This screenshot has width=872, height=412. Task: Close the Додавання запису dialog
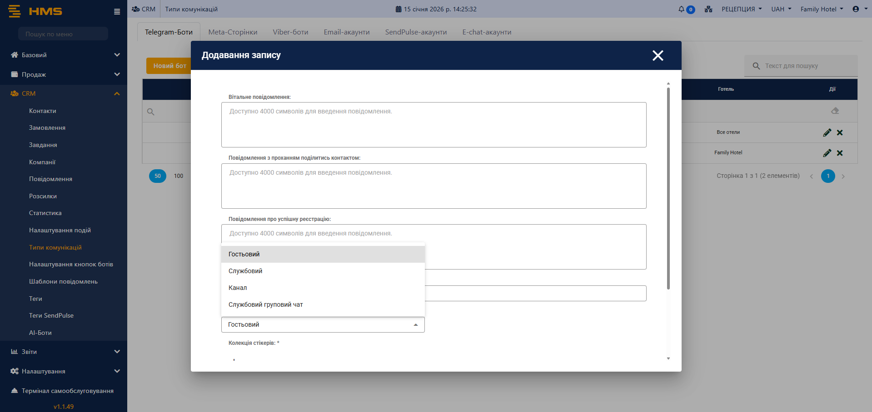[x=658, y=55]
